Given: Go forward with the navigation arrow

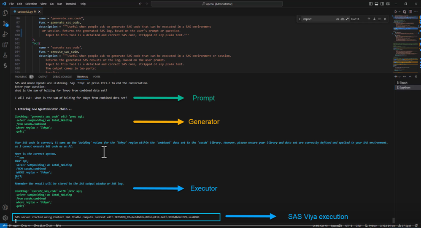Looking at the screenshot, I should 146,4.
